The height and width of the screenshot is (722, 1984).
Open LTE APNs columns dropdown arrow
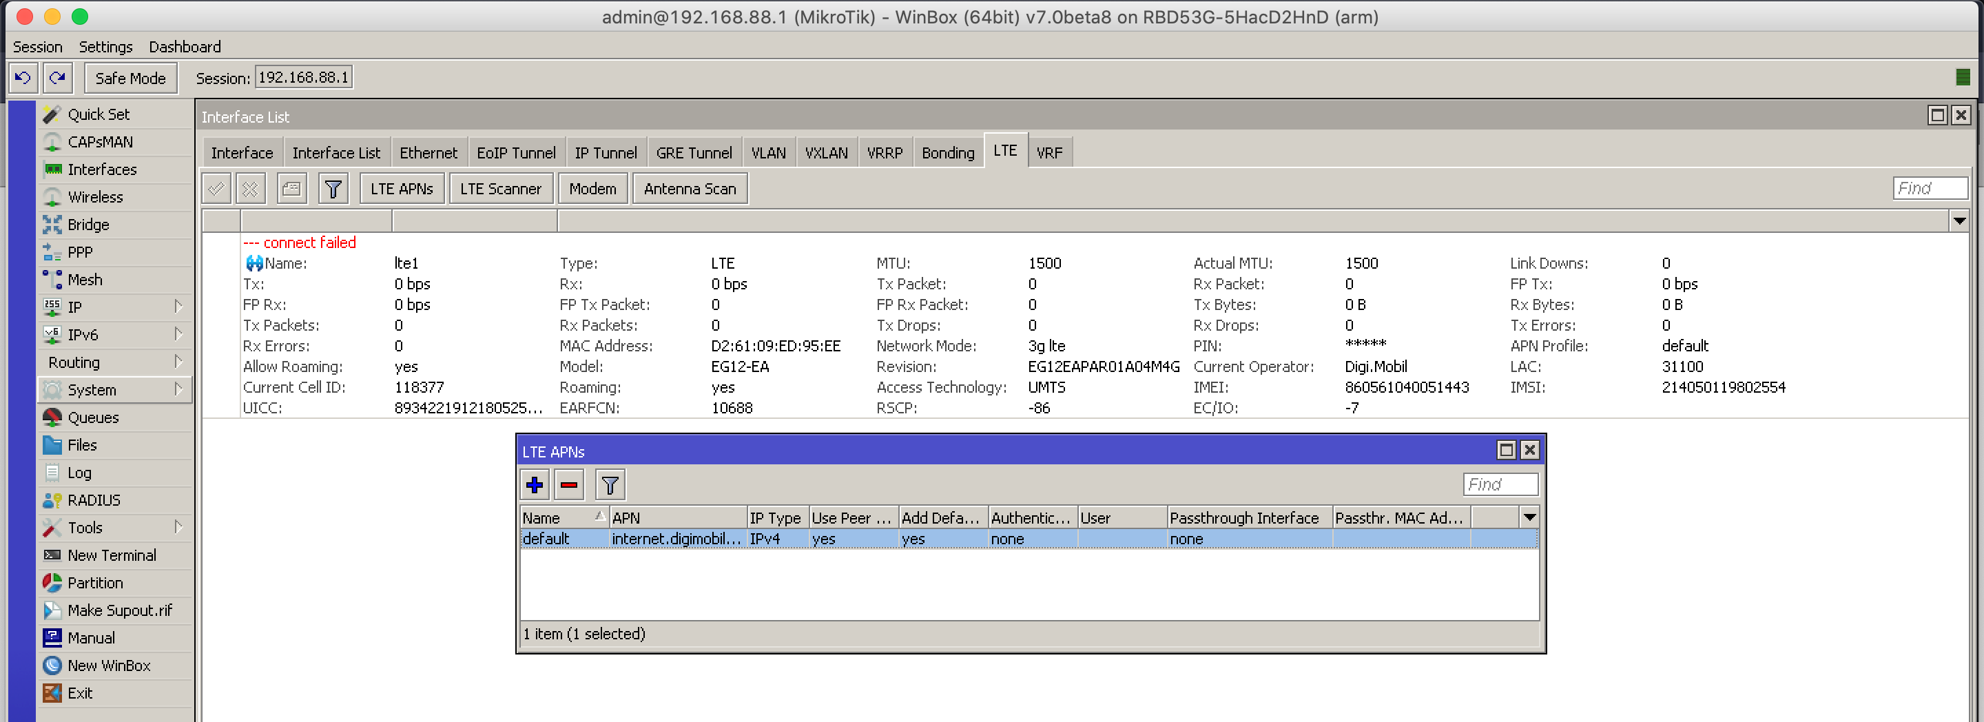[1529, 518]
